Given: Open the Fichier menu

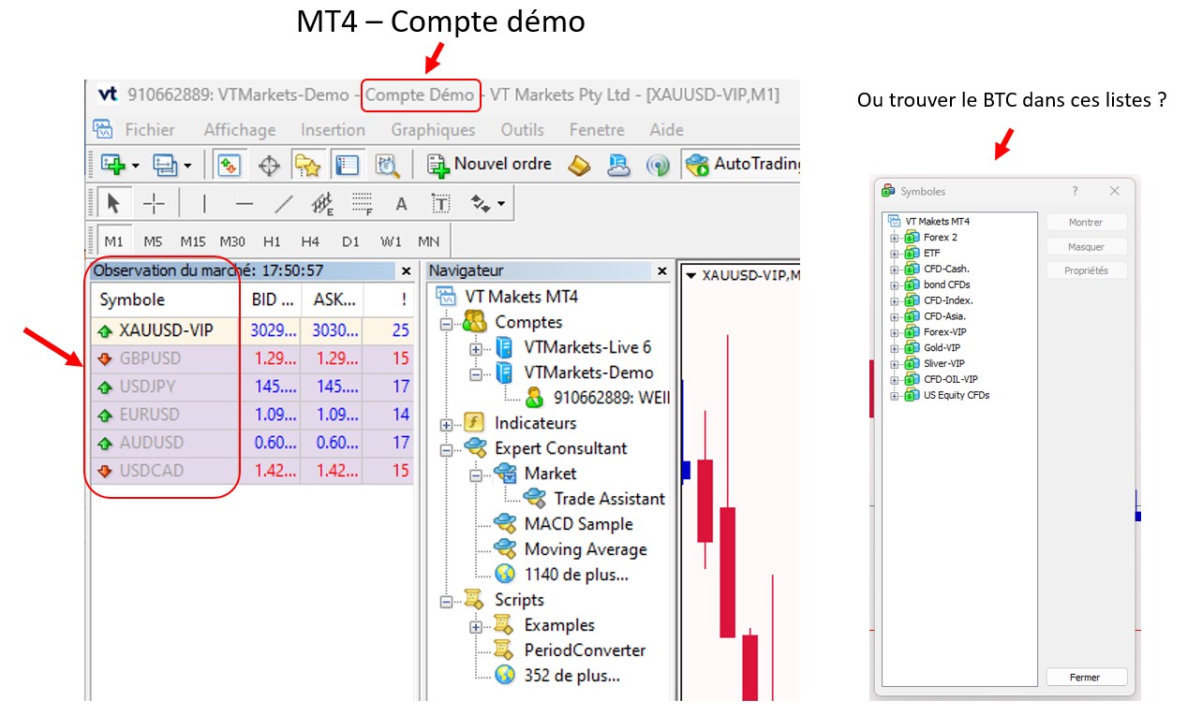Looking at the screenshot, I should tap(150, 130).
